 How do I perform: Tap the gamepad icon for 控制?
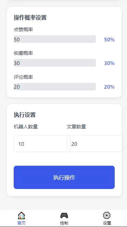(x=64, y=215)
